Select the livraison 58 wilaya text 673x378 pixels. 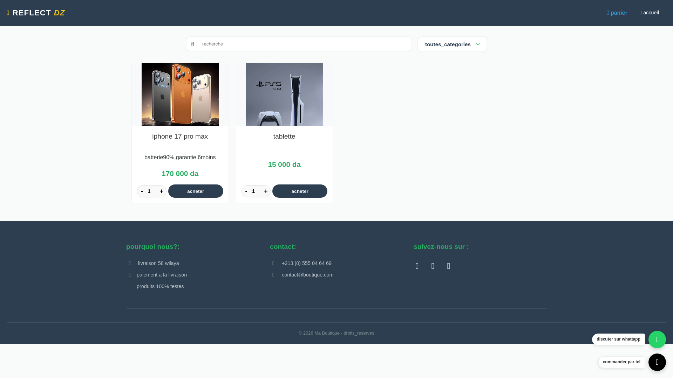click(158, 263)
